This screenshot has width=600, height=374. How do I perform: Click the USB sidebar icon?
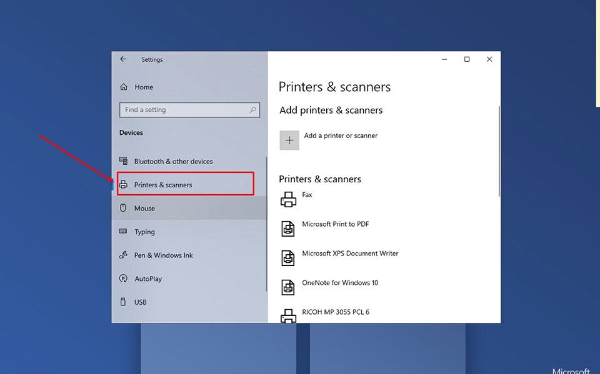[123, 302]
